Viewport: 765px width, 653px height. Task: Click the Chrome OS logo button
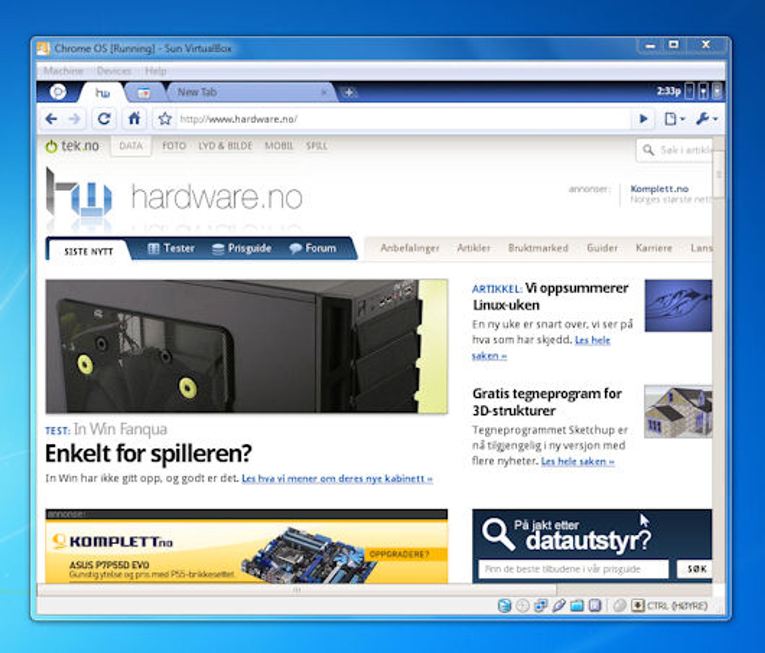[58, 92]
